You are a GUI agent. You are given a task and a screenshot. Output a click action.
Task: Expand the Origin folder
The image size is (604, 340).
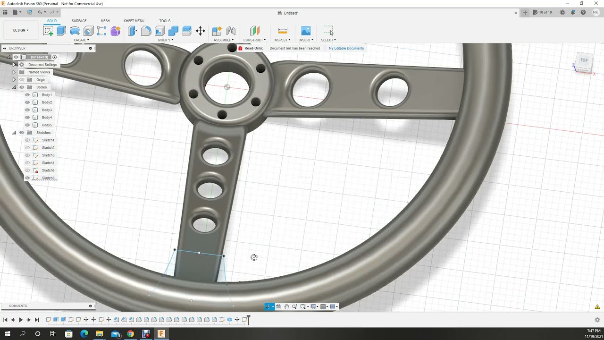14,80
